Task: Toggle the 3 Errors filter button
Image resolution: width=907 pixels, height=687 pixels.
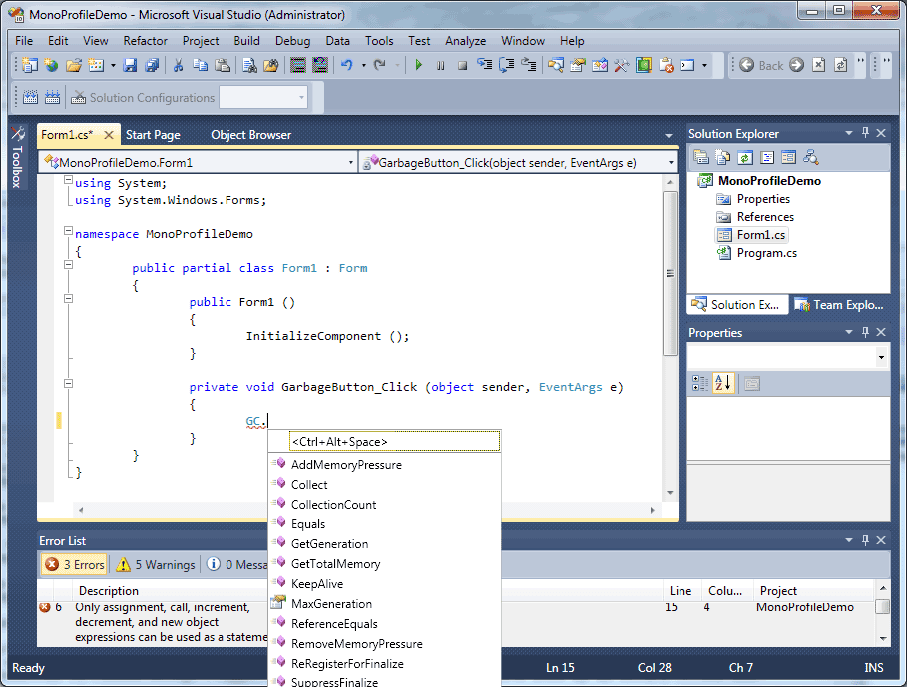Action: point(74,564)
